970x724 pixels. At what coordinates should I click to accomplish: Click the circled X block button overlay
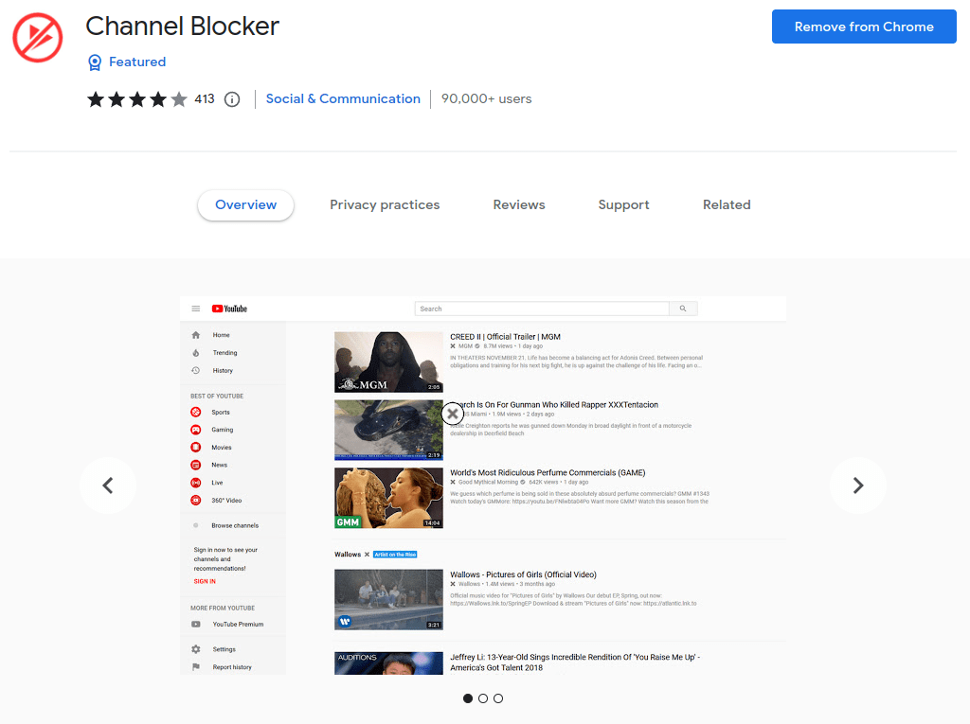tap(453, 413)
